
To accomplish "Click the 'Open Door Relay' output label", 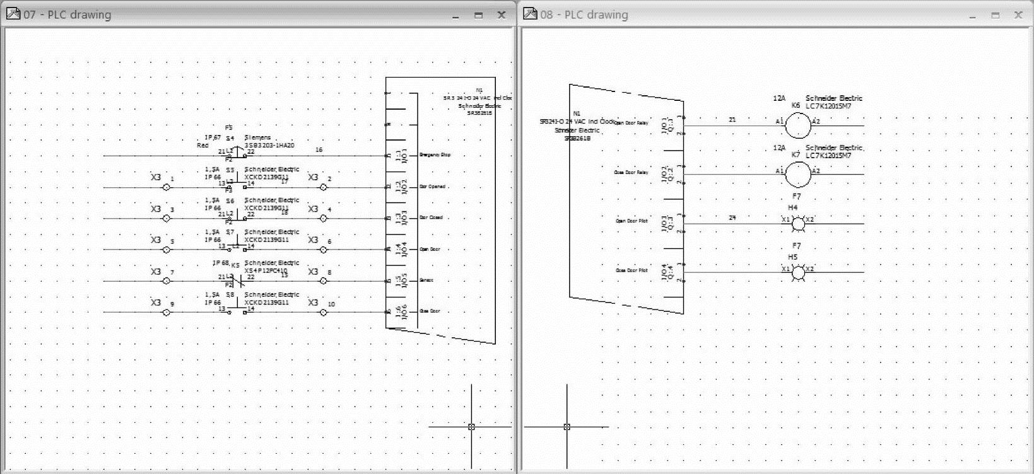I will [631, 123].
